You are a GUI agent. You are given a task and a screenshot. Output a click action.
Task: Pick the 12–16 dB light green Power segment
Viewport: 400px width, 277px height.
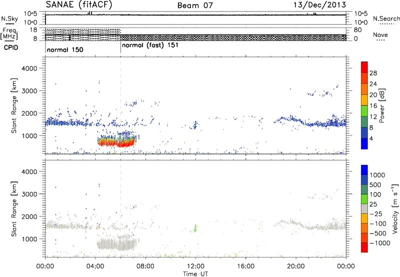[364, 111]
